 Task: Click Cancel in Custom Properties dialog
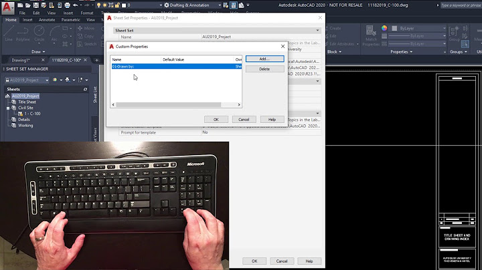pos(244,120)
